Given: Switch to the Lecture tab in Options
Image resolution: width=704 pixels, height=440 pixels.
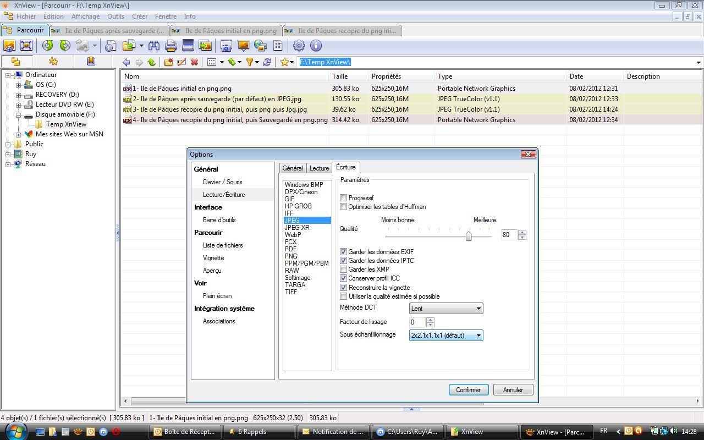Looking at the screenshot, I should (319, 168).
